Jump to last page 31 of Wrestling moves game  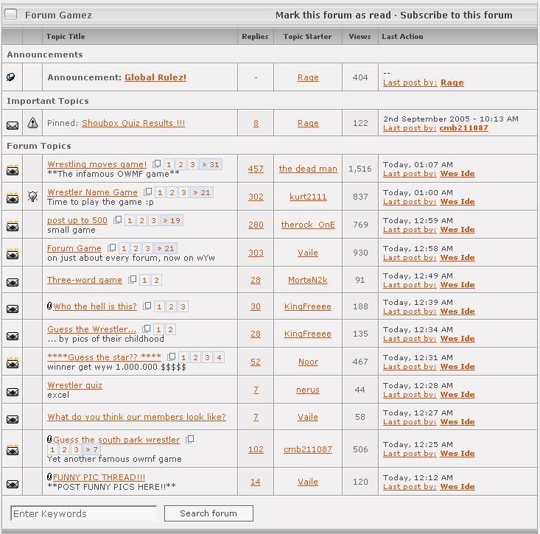[x=210, y=164]
